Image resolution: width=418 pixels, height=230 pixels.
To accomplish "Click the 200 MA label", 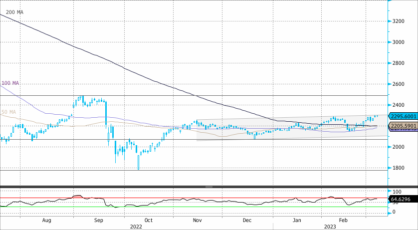I will pyautogui.click(x=14, y=11).
